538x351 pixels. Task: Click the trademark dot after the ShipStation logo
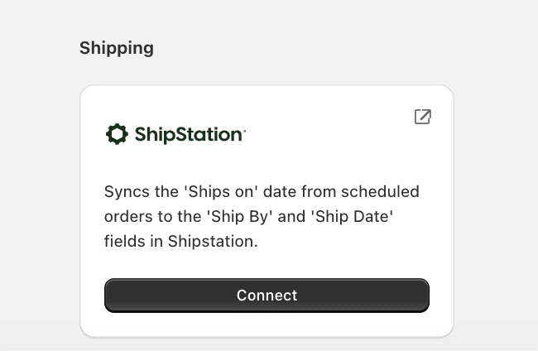point(245,129)
